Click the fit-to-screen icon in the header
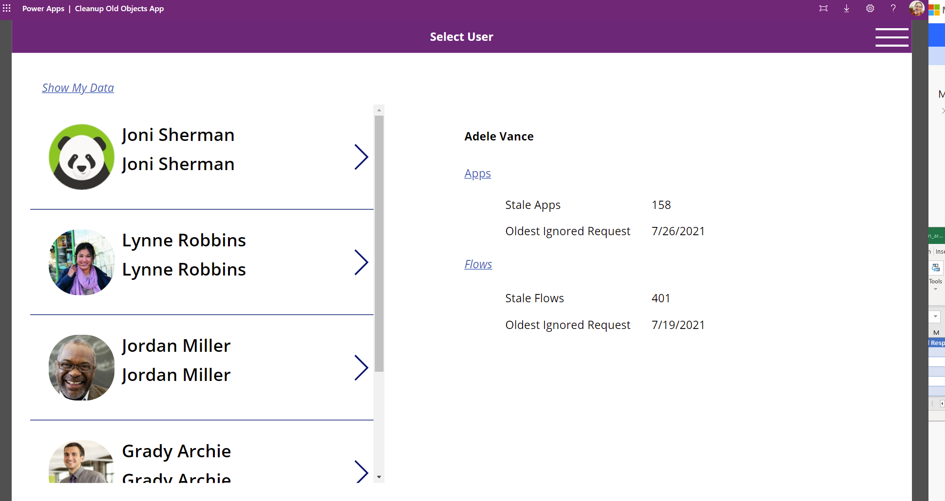Image resolution: width=945 pixels, height=501 pixels. click(823, 8)
